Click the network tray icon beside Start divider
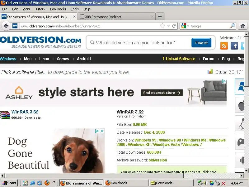249x187 pixels. [200, 183]
